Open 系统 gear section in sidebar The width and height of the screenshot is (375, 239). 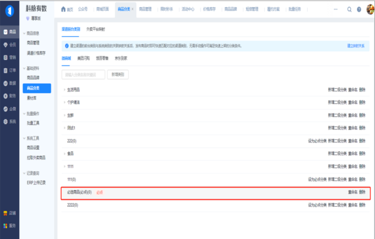[10, 121]
